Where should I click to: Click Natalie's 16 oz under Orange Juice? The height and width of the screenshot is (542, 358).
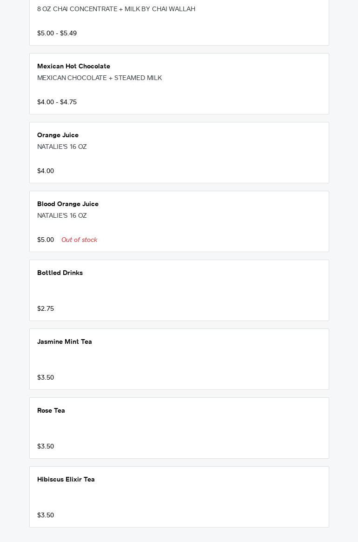pos(62,147)
